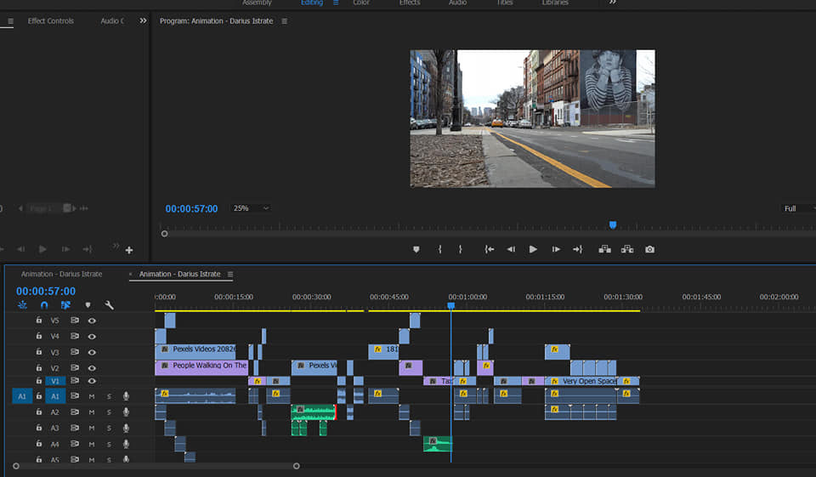Open the Effect Controls panel tab
Viewport: 816px width, 477px height.
pos(51,20)
